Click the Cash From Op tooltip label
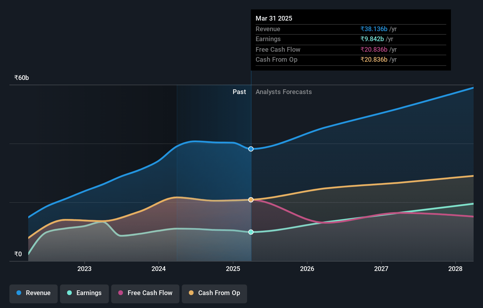The width and height of the screenshot is (483, 308). (x=277, y=59)
